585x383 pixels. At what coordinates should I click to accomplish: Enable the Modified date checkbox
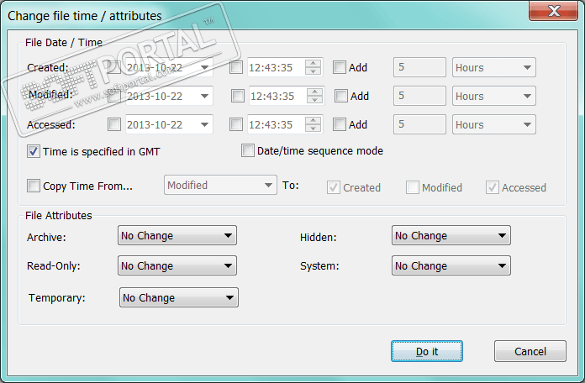(x=113, y=96)
